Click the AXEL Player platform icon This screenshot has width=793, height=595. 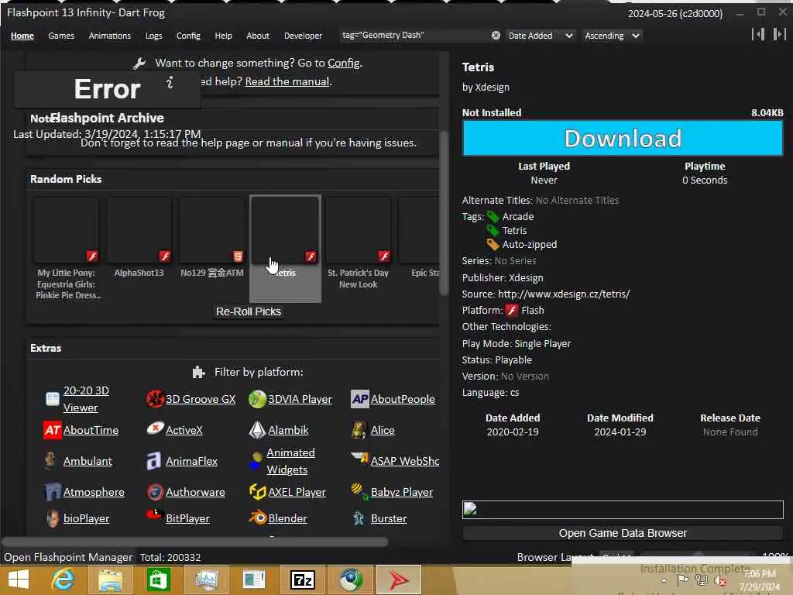257,492
